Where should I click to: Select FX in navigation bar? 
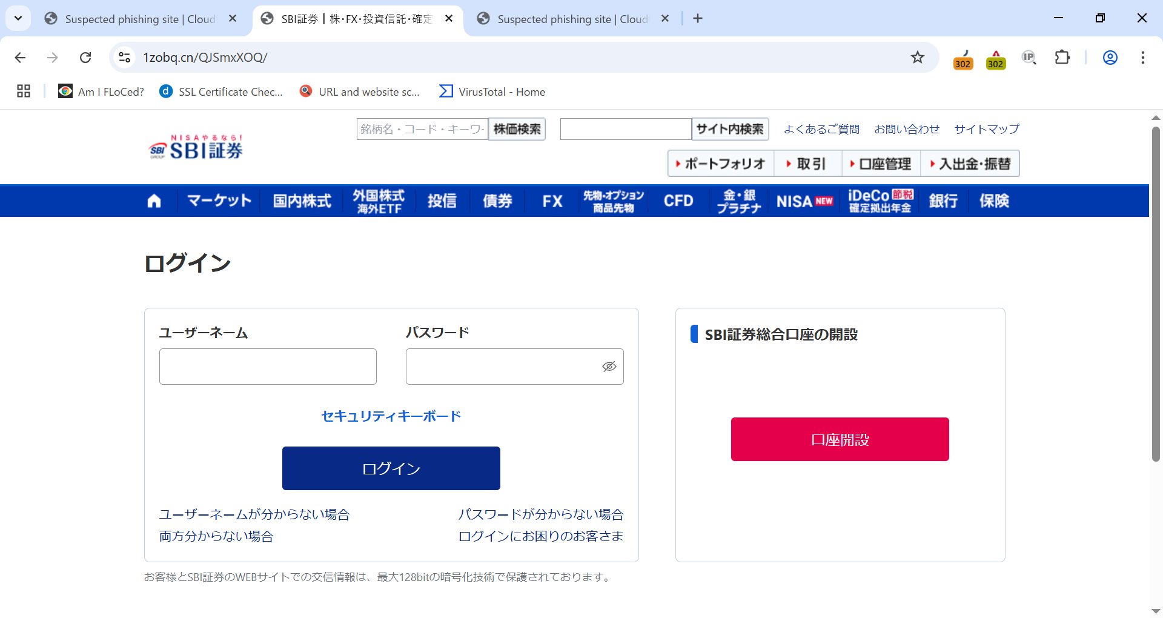click(552, 201)
